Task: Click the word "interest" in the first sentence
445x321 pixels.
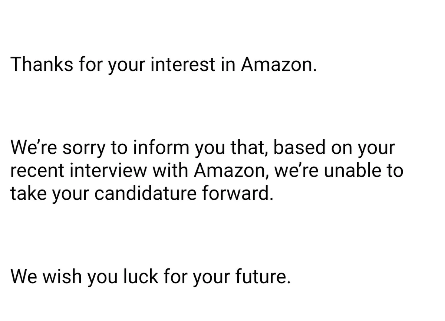Action: point(183,64)
